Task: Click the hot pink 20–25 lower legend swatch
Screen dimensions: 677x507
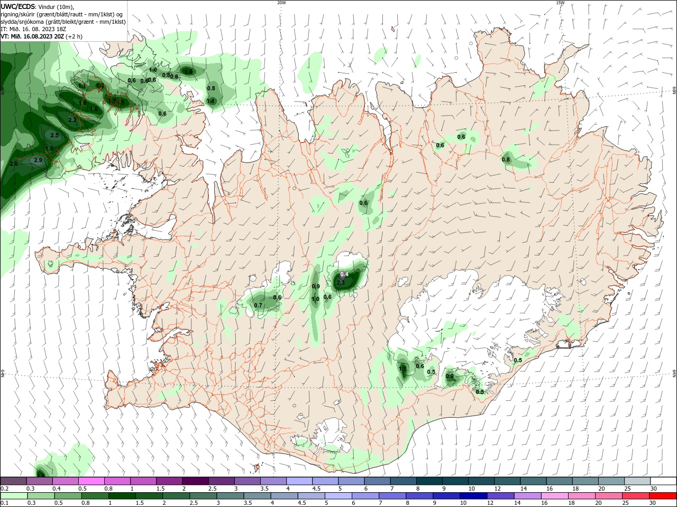Action: coord(608,496)
